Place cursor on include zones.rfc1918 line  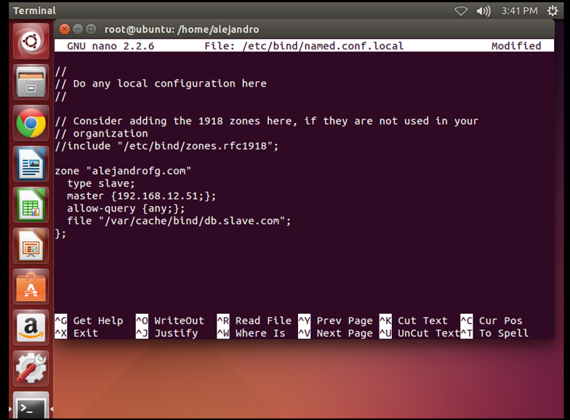166,146
